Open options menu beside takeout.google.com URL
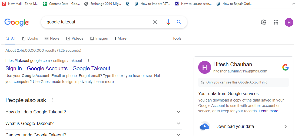 point(89,61)
